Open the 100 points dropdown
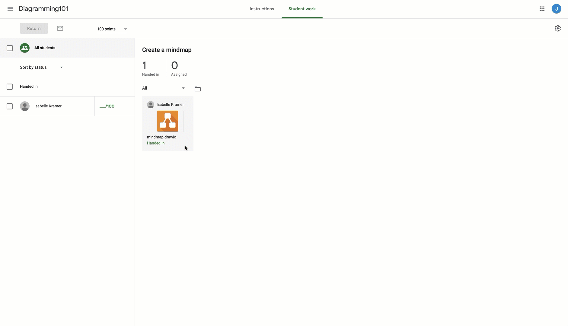This screenshot has width=568, height=326. pyautogui.click(x=112, y=29)
